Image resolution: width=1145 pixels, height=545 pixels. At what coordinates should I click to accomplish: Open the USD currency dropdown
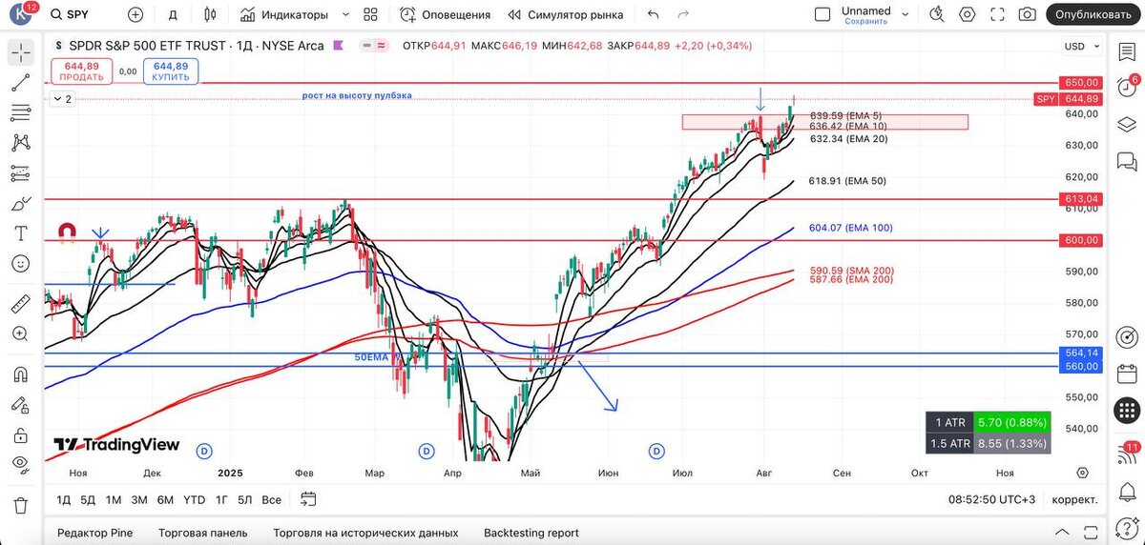1082,47
